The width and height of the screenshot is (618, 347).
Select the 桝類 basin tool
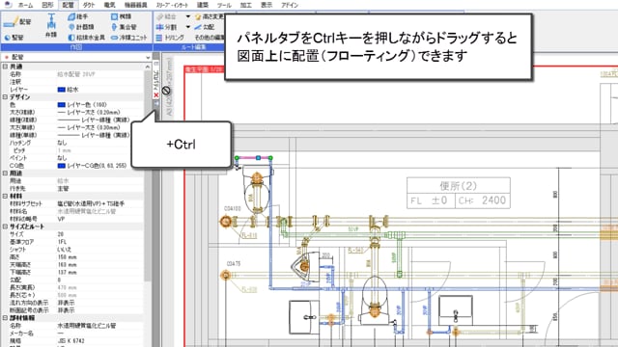(121, 17)
